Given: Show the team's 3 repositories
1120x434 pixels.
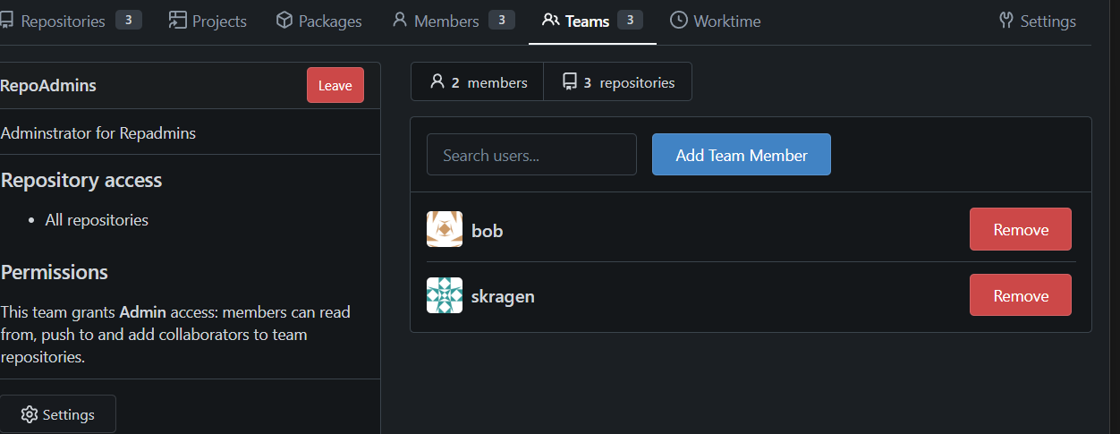Looking at the screenshot, I should [617, 82].
